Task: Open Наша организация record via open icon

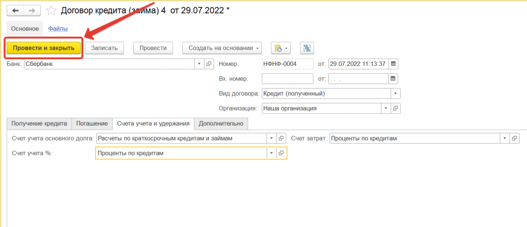Action: click(396, 109)
